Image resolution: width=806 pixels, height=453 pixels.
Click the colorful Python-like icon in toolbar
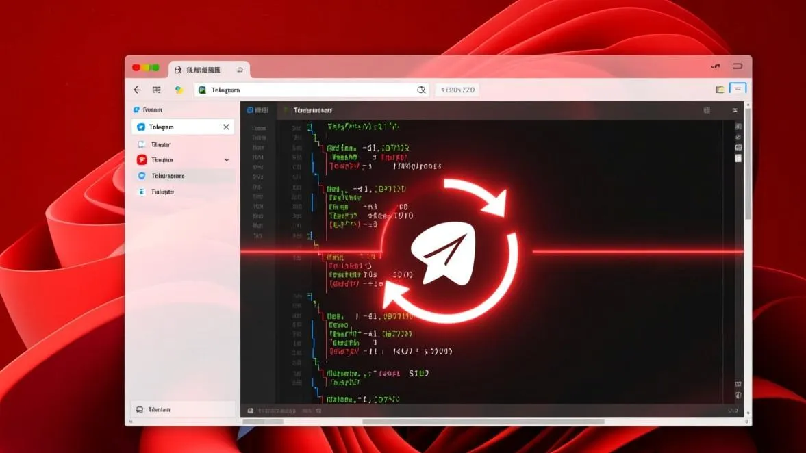179,90
